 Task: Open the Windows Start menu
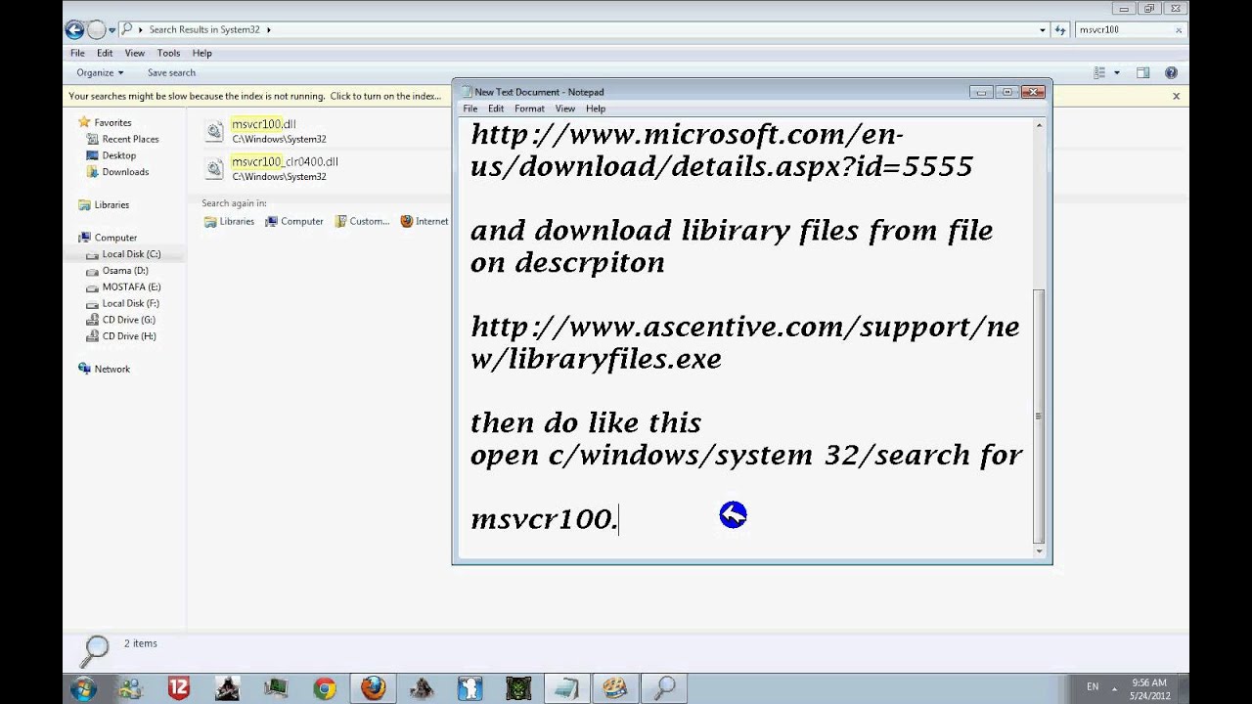coord(83,688)
